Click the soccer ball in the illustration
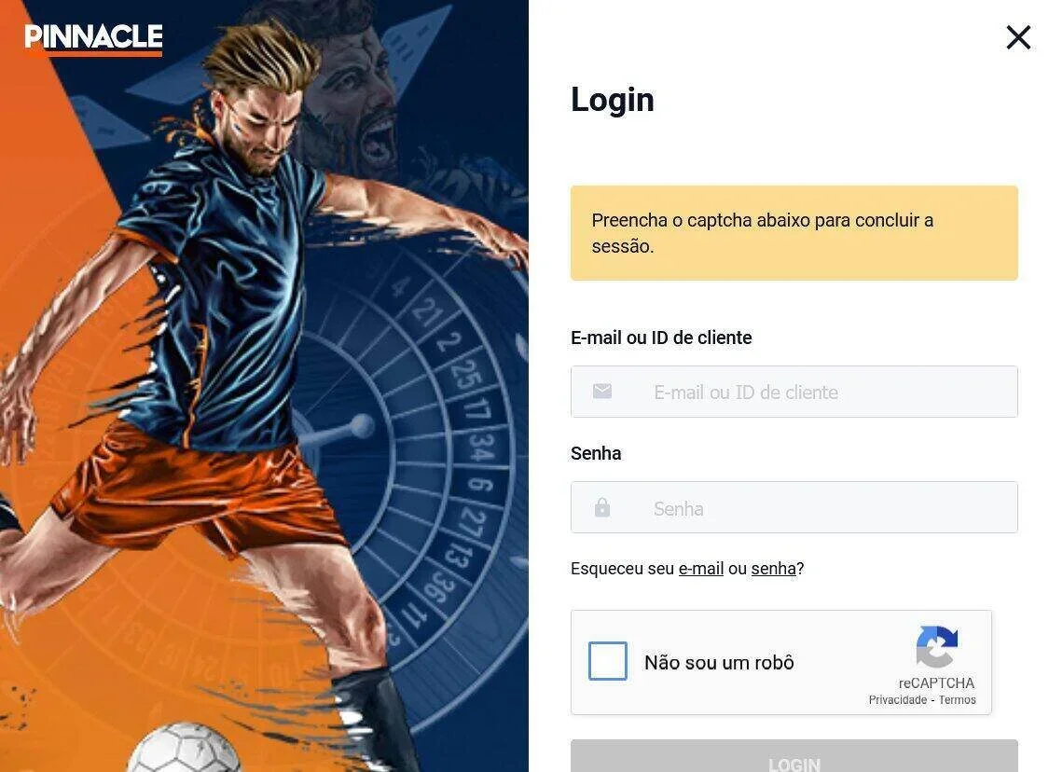Image resolution: width=1049 pixels, height=772 pixels. (184, 748)
